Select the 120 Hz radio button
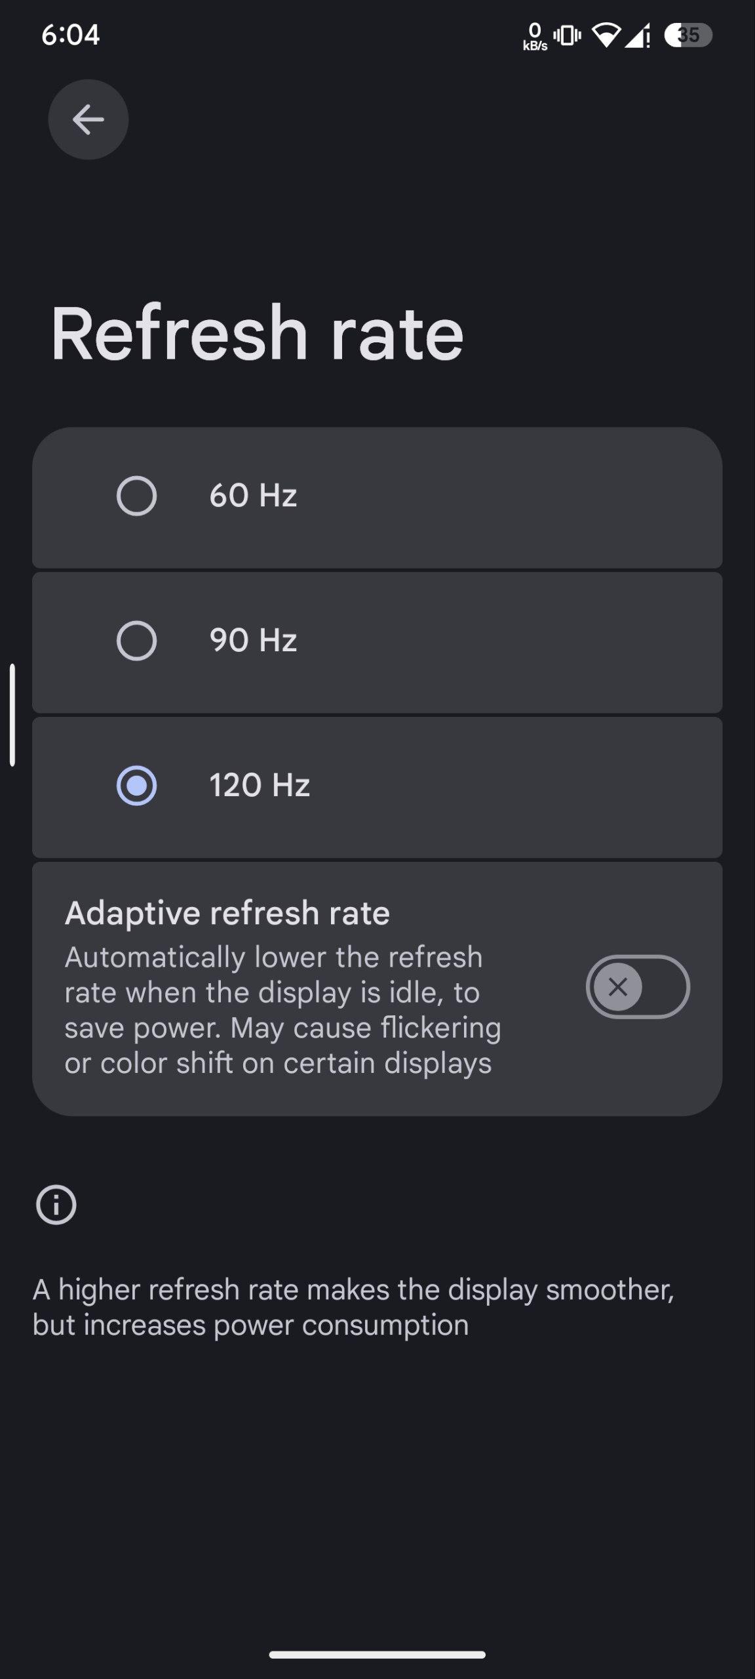 pyautogui.click(x=136, y=786)
